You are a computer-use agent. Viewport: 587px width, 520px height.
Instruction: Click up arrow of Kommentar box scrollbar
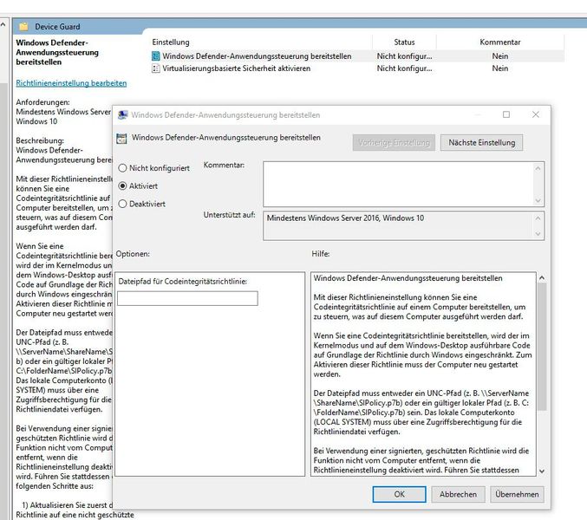coord(538,168)
